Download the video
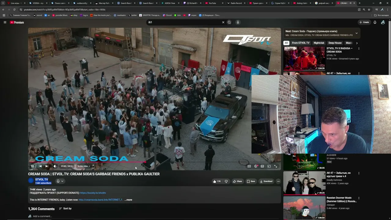The height and width of the screenshot is (220, 391). tap(266, 181)
